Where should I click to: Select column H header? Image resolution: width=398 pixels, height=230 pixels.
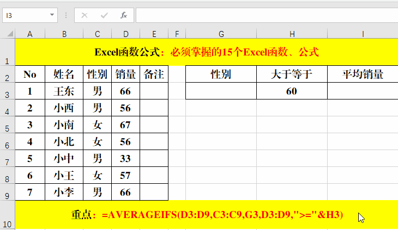(x=292, y=34)
